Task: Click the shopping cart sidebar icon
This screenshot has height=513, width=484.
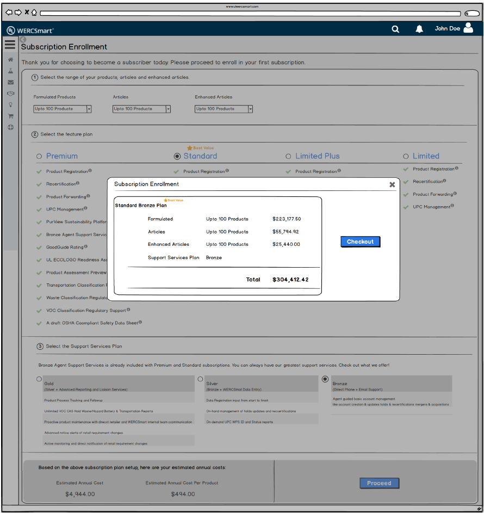Action: 10,116
